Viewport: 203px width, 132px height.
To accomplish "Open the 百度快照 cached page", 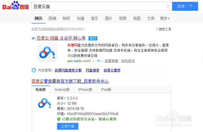I will point(111,61).
